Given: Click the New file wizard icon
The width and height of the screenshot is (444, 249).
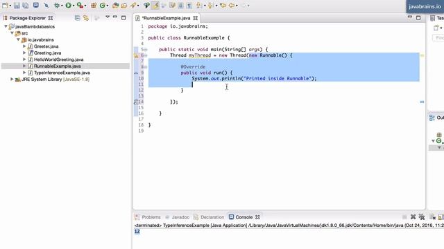Looking at the screenshot, I should (x=5, y=6).
